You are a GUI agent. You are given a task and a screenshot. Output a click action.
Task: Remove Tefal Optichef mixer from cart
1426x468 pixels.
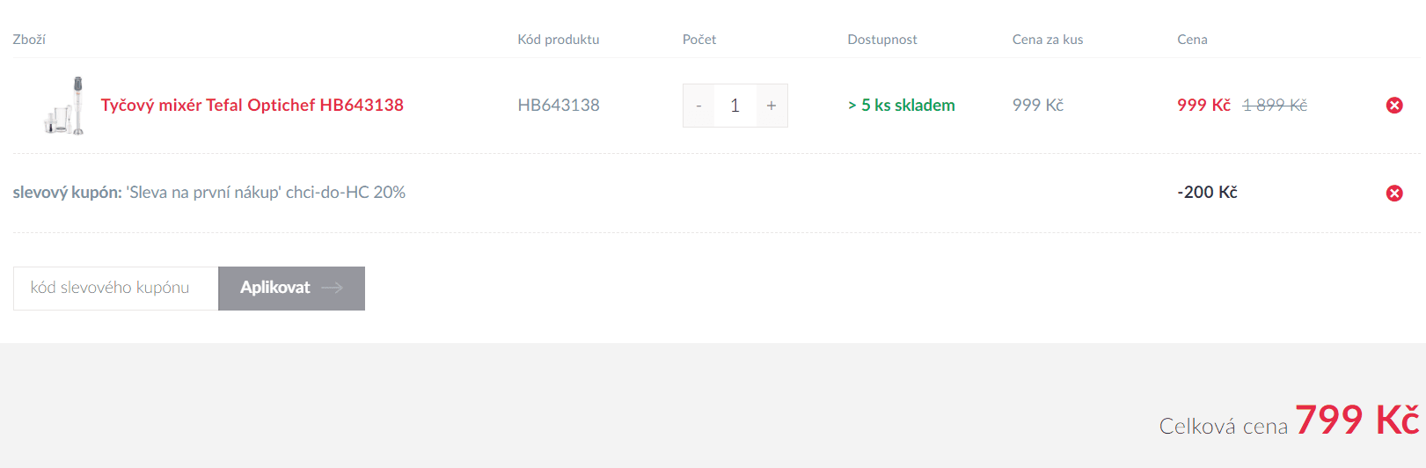pyautogui.click(x=1394, y=106)
